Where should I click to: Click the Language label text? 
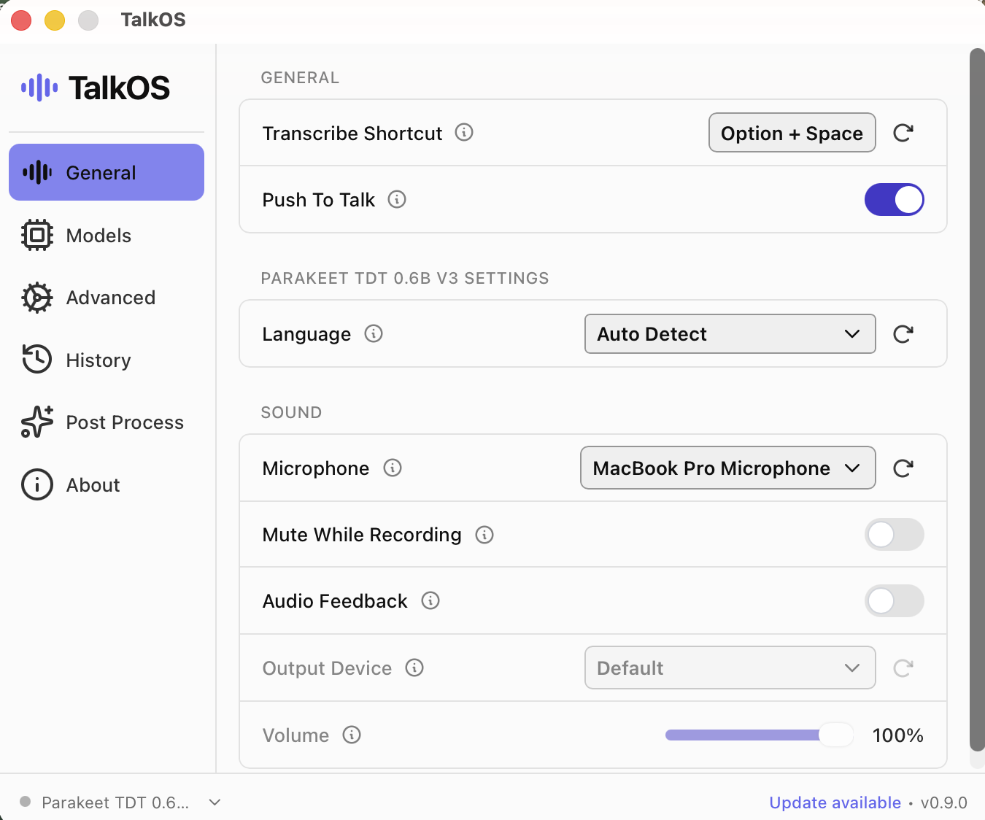[306, 334]
